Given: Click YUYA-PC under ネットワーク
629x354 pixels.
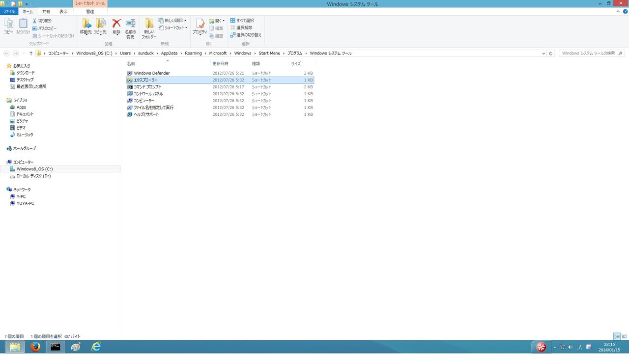Looking at the screenshot, I should click(26, 203).
